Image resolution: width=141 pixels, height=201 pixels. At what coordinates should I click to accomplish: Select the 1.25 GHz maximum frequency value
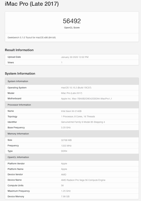[66, 191]
